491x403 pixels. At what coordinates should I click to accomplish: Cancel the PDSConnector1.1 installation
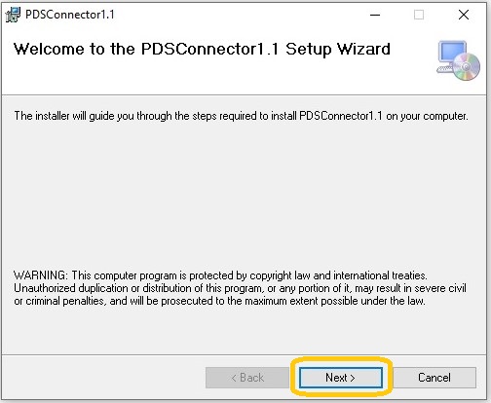pos(434,378)
